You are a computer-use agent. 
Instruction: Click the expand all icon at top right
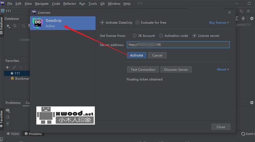237,19
